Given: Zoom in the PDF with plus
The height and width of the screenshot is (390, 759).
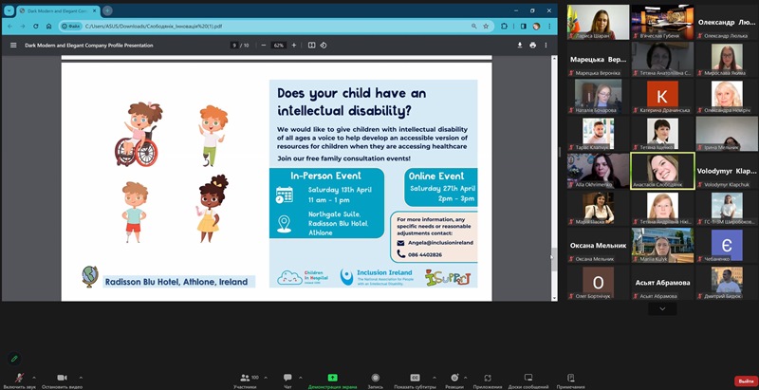Looking at the screenshot, I should coord(294,45).
